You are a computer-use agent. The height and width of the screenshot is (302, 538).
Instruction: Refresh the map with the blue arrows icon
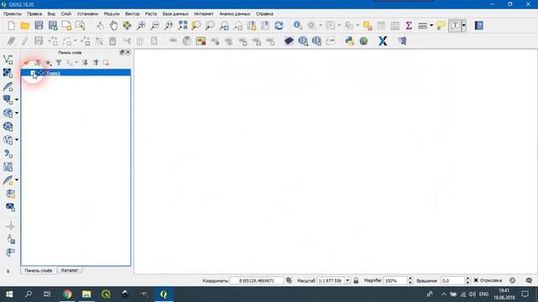coord(279,26)
